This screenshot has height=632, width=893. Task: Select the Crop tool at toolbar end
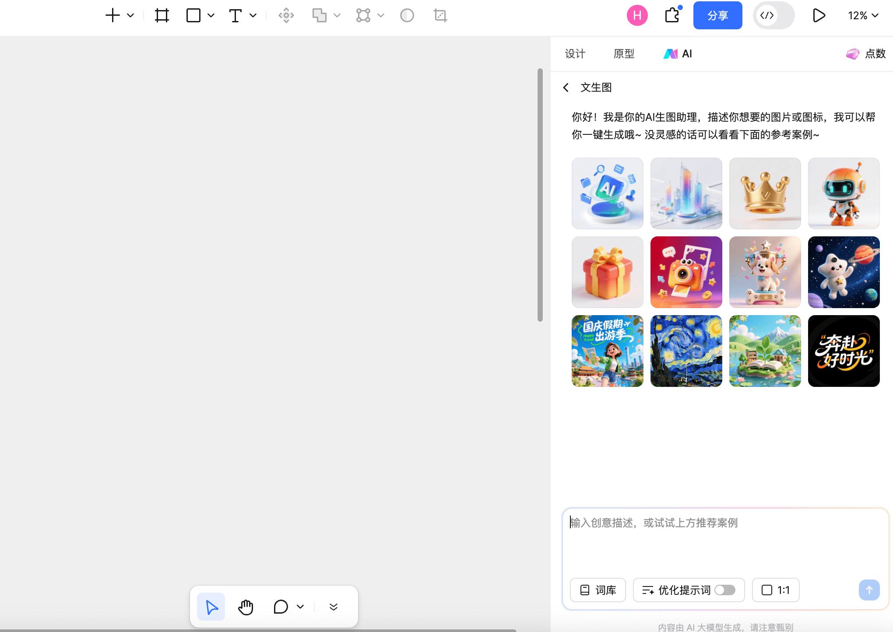pos(440,15)
